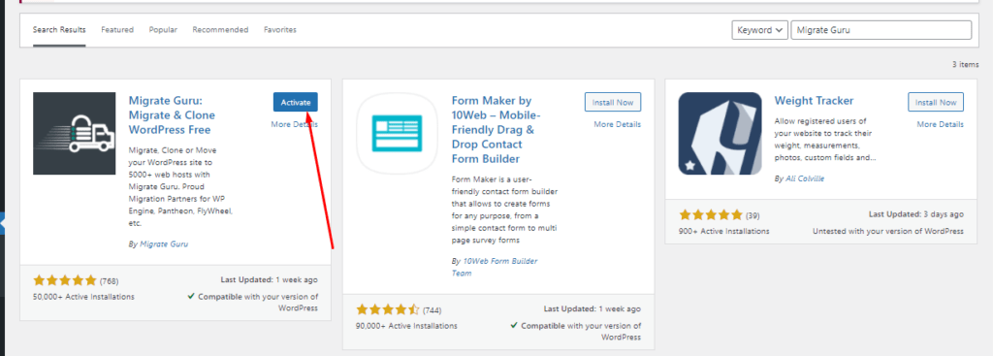Open the Favorites tab

click(x=280, y=30)
